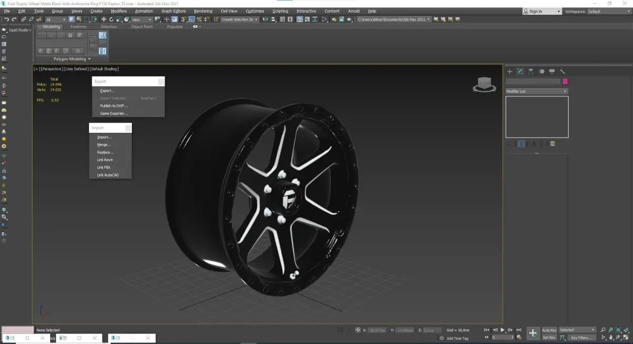
Task: Click the [Default Shading] viewport label
Action: pyautogui.click(x=104, y=69)
